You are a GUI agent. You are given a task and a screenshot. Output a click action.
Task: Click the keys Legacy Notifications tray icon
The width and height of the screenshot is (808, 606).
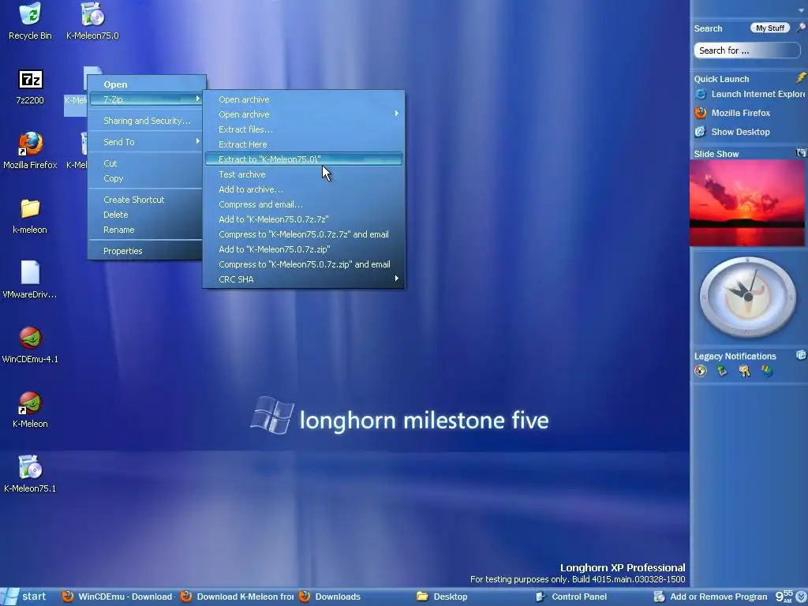(x=745, y=371)
